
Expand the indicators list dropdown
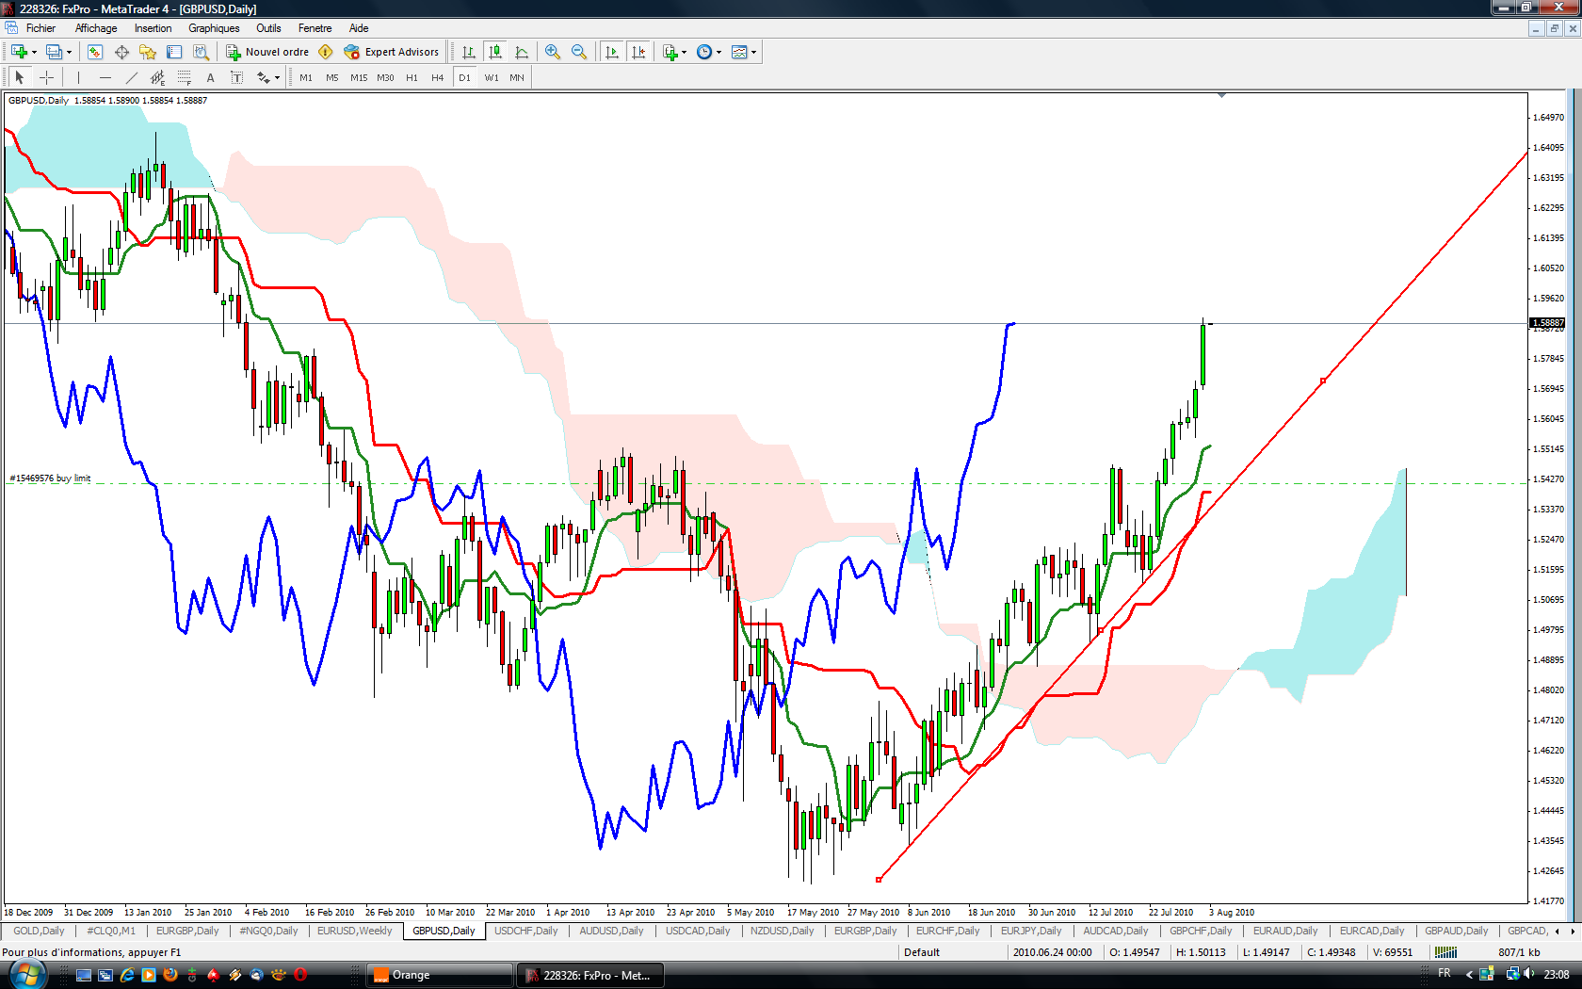pyautogui.click(x=684, y=53)
